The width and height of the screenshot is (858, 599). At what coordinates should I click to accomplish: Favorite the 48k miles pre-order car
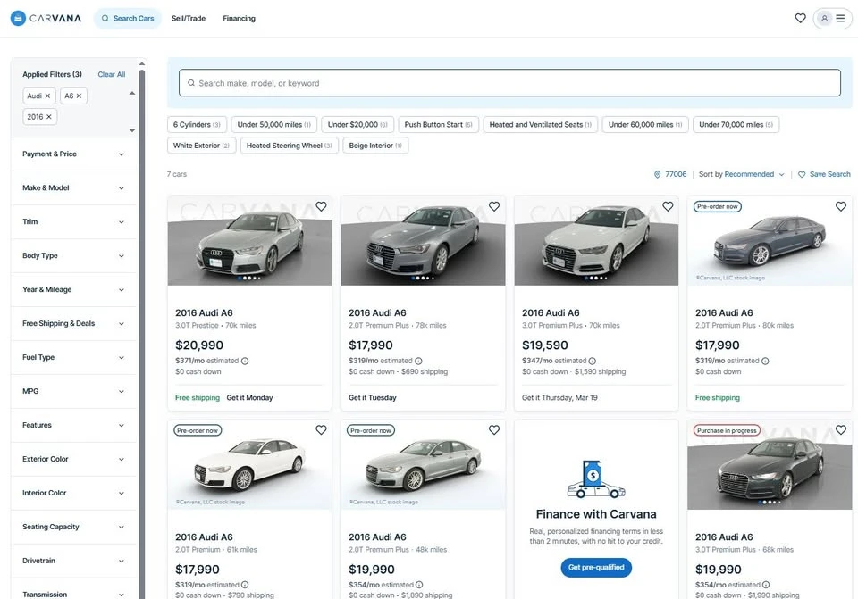point(494,430)
